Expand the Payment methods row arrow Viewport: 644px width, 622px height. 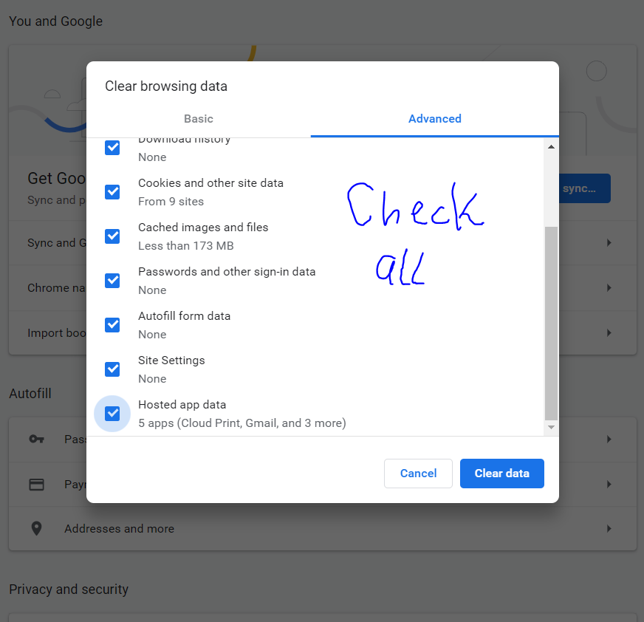coord(609,485)
